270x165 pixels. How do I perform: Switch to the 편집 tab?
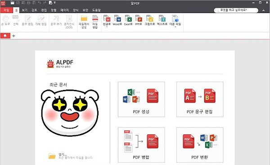point(44,10)
